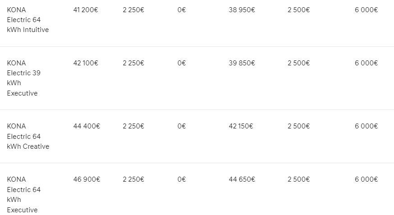Select the 38 950€ price value

[242, 10]
